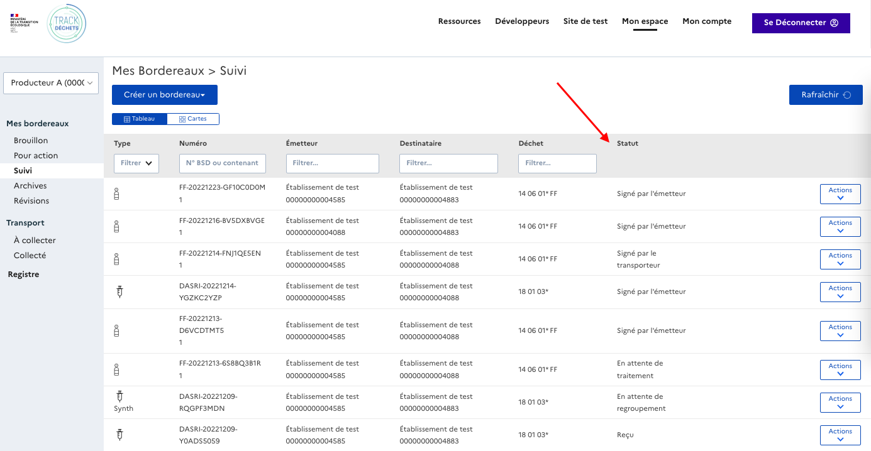
Task: Expand the Créer un bordereau dropdown
Action: [164, 95]
